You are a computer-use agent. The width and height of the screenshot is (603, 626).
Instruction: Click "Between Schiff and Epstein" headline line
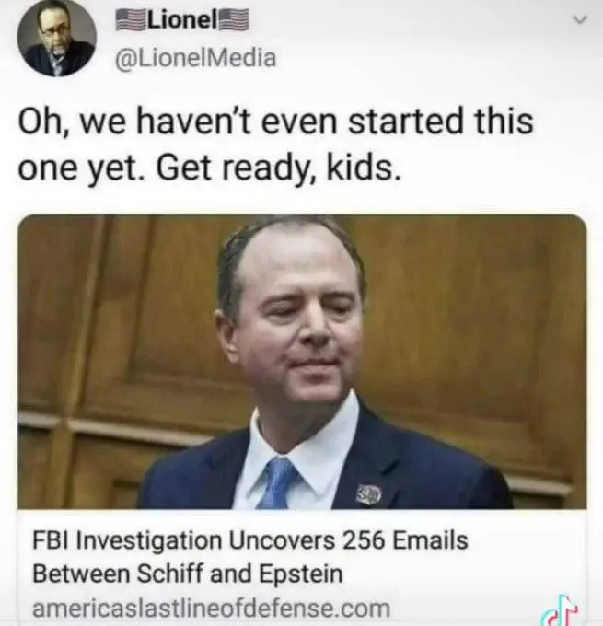(188, 574)
